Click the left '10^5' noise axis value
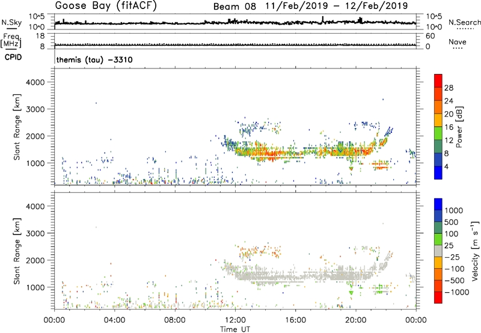481x333 pixels. click(x=37, y=16)
